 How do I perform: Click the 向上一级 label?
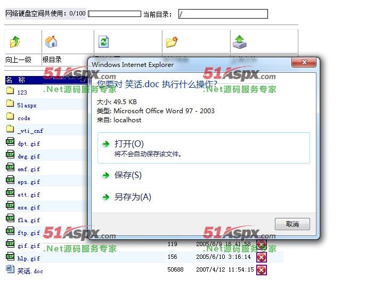pos(18,60)
